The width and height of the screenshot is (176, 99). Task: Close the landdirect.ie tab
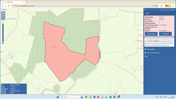coord(24,2)
